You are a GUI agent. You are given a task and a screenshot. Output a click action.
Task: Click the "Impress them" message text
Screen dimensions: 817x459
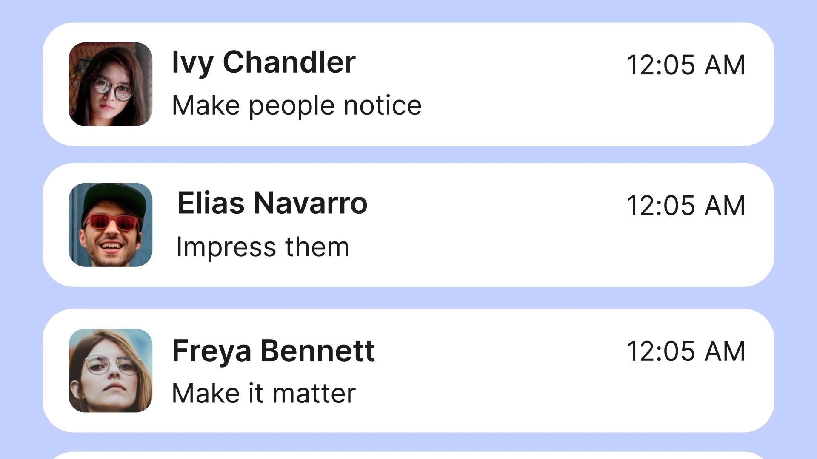point(263,247)
